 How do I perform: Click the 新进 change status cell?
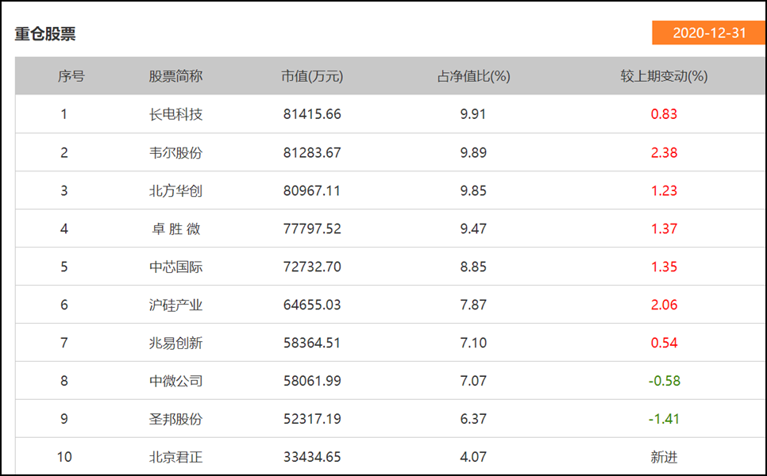(664, 457)
